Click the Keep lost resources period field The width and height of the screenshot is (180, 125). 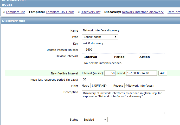pos(100,79)
